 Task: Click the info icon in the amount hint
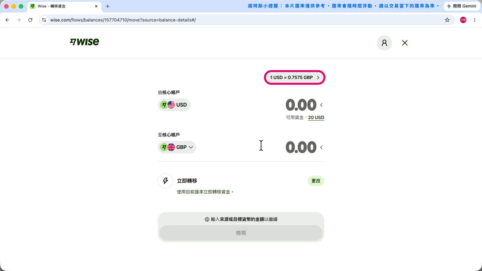[207, 219]
